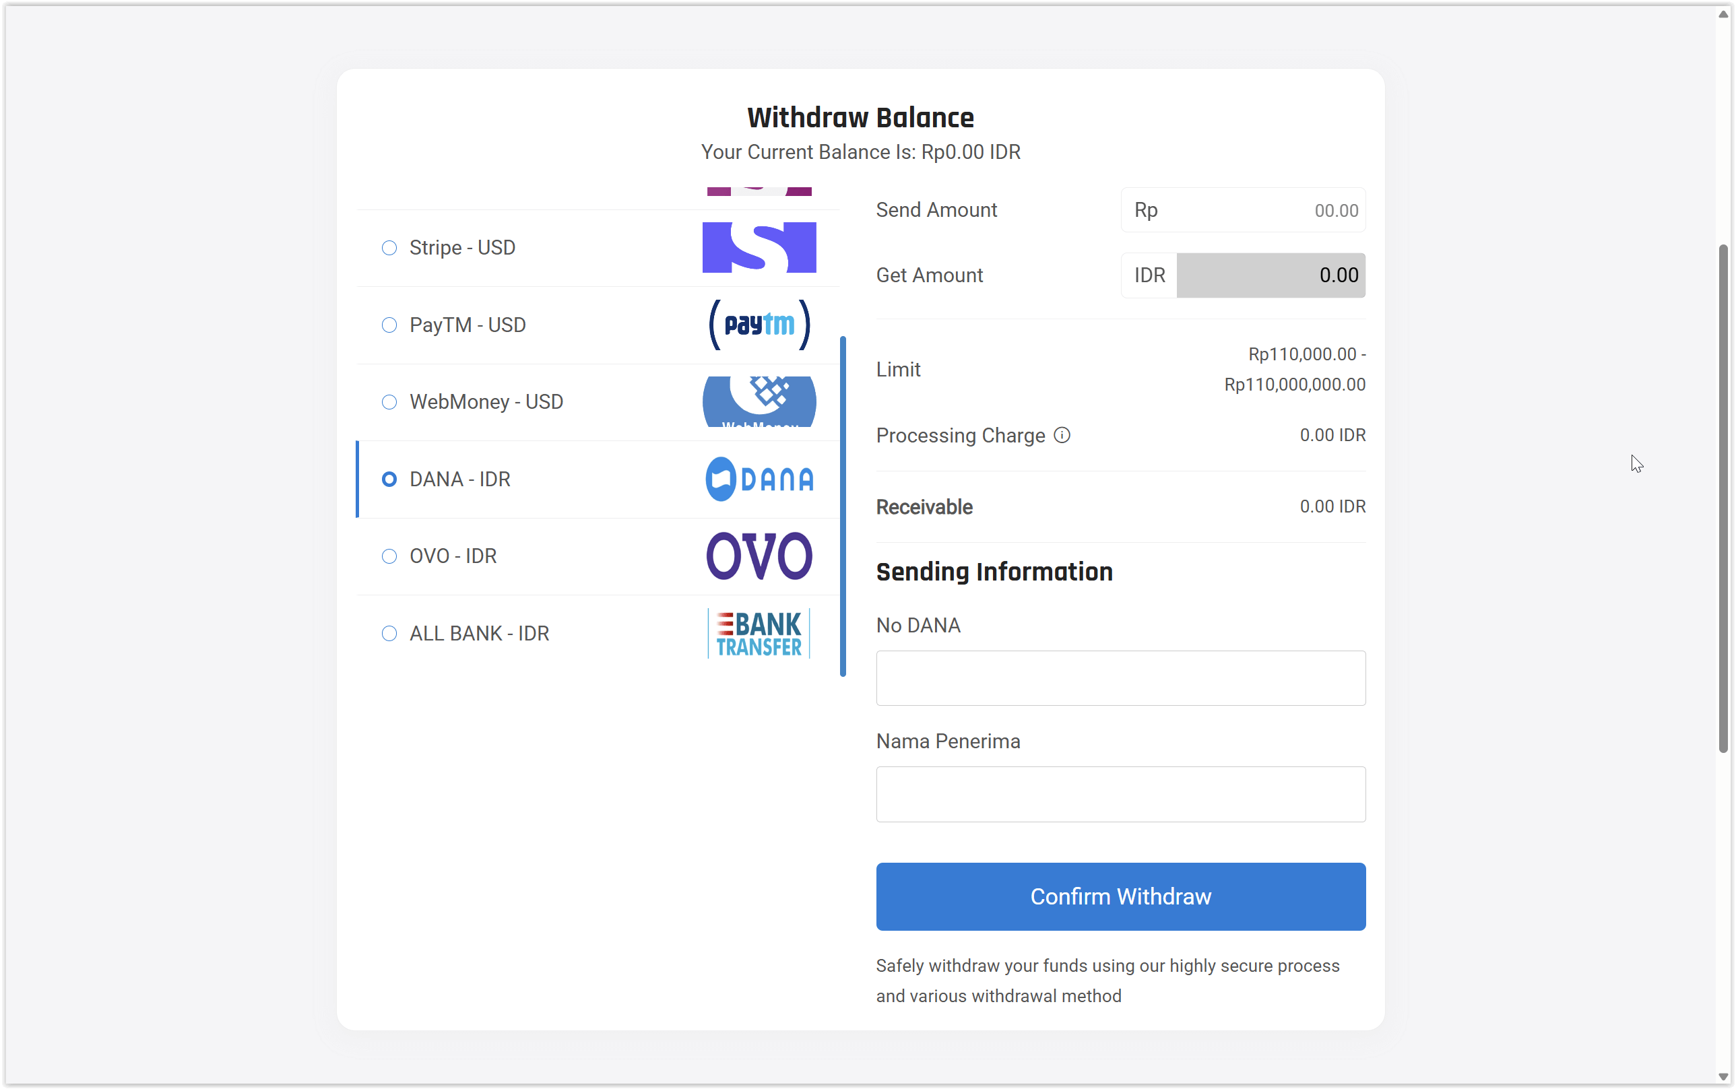Screen dimensions: 1736x1089
Task: Select the Stripe - USD radio button
Action: (x=389, y=248)
